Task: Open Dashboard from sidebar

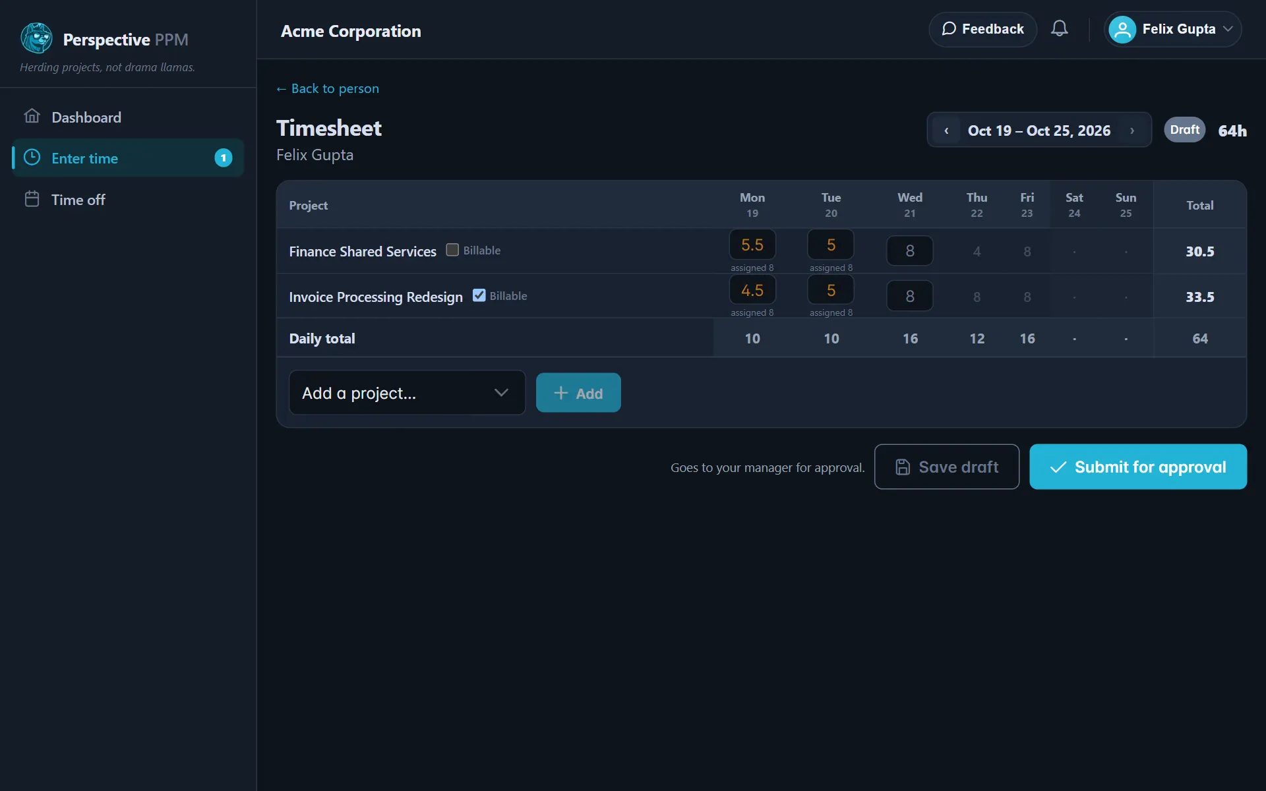Action: 128,117
